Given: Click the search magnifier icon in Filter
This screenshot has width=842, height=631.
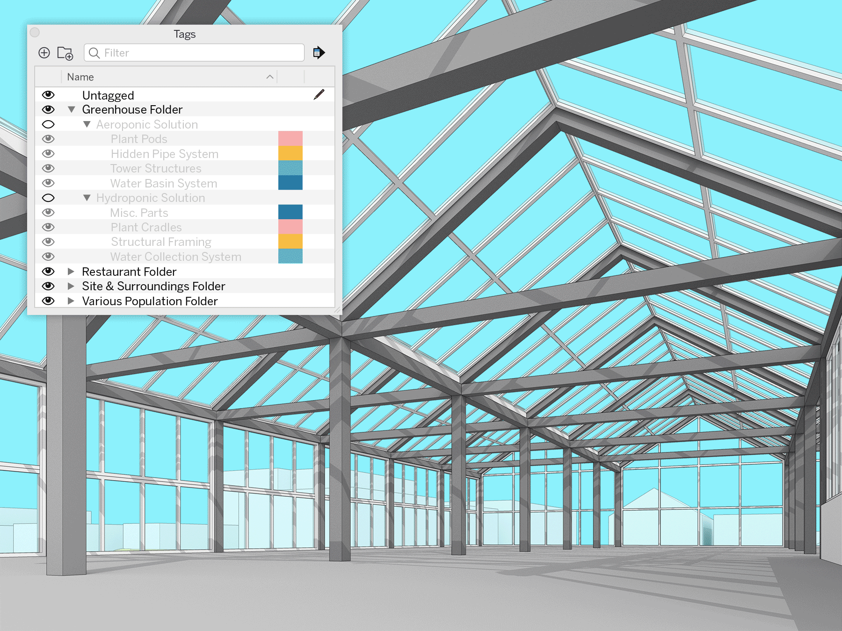Looking at the screenshot, I should pos(94,53).
